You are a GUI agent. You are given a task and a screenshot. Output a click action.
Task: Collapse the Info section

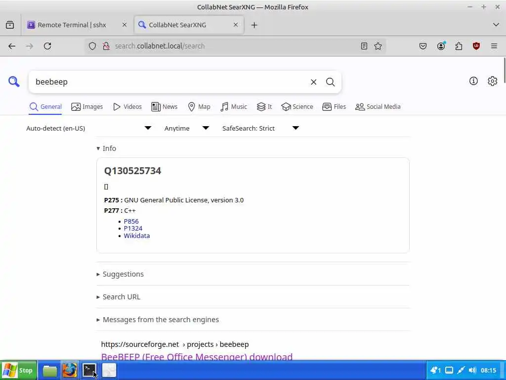106,148
